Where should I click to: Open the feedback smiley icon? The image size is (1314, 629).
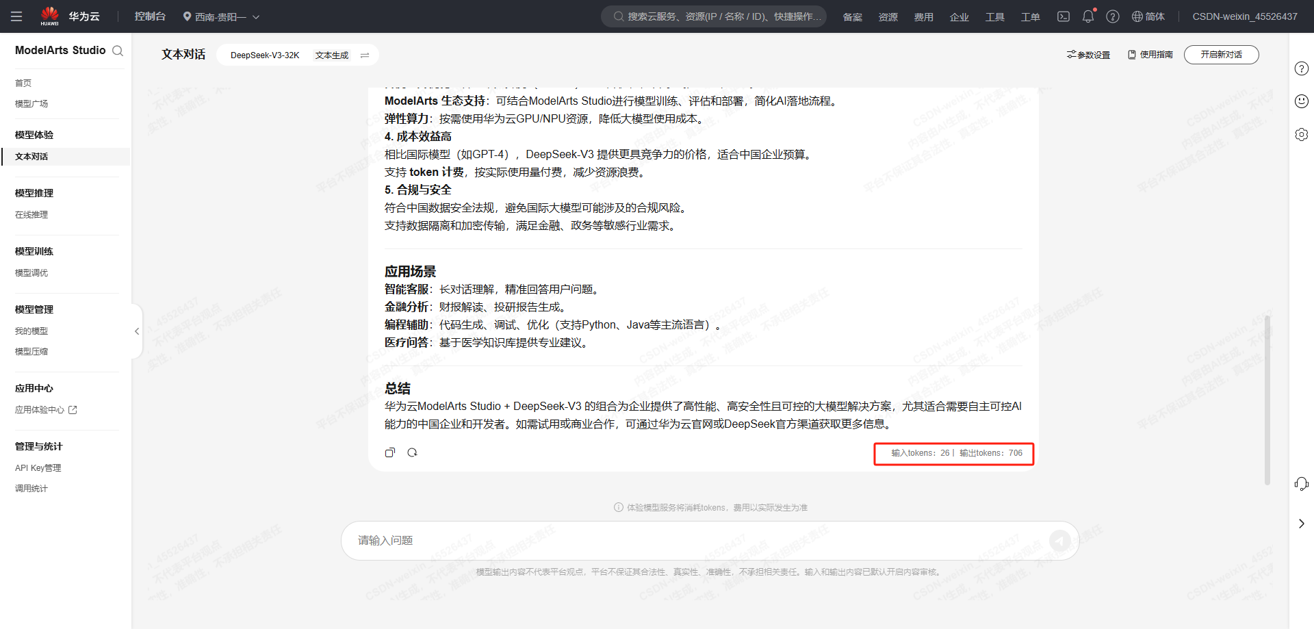coord(1302,101)
